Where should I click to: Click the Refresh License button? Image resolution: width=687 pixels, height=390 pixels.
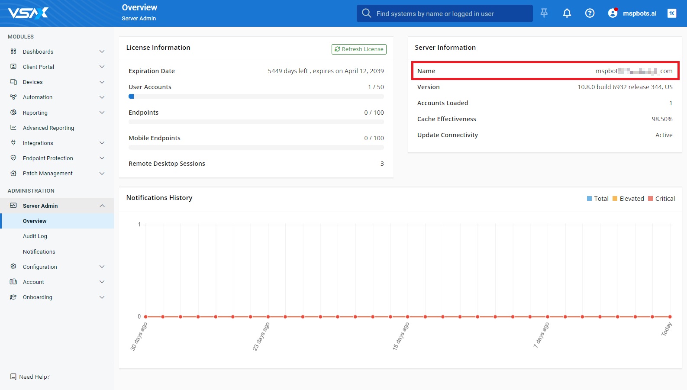359,49
